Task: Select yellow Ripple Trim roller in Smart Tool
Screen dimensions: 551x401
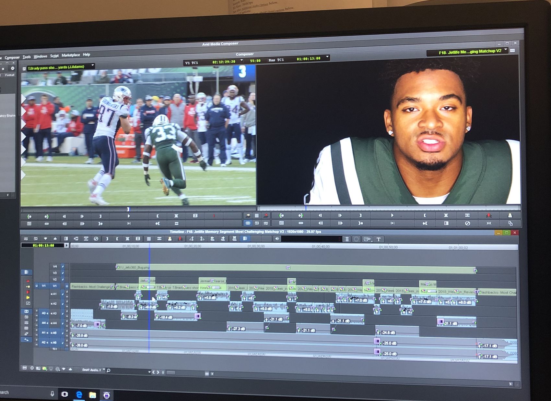Action: 28,298
